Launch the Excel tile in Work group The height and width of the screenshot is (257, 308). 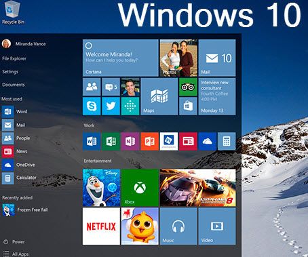click(x=111, y=142)
